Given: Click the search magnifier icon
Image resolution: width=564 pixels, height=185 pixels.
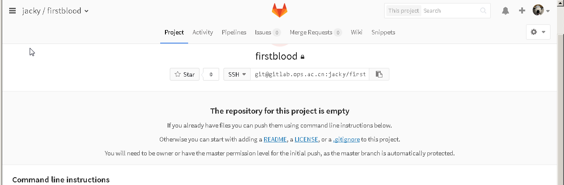Looking at the screenshot, I should [483, 11].
